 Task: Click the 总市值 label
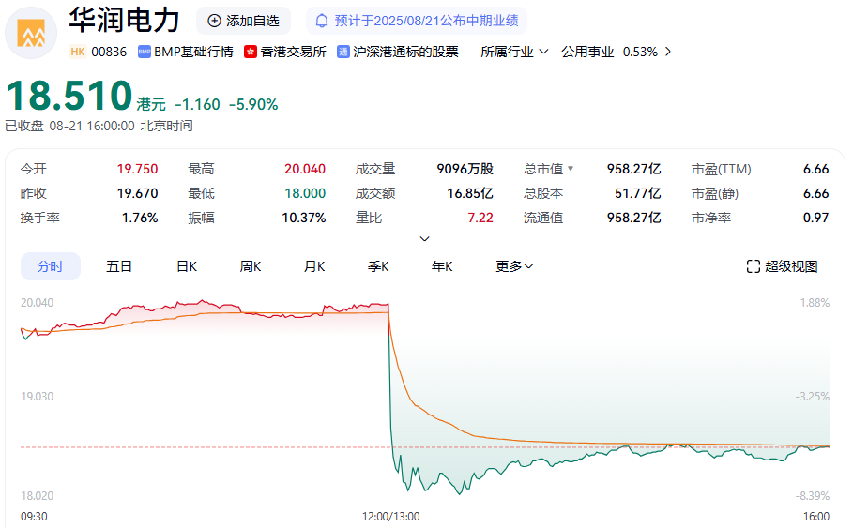543,169
